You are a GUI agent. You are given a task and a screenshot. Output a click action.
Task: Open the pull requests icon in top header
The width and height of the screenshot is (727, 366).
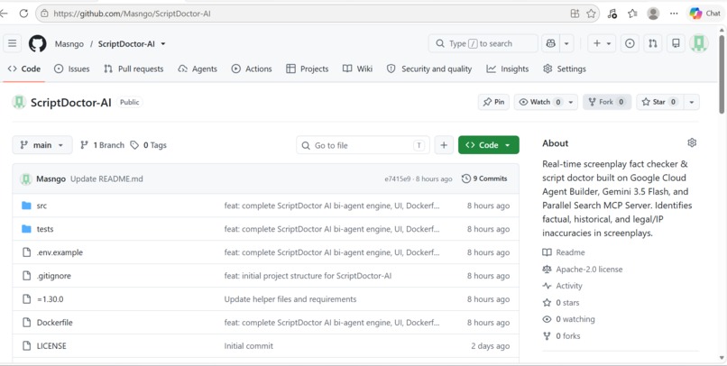(x=653, y=43)
